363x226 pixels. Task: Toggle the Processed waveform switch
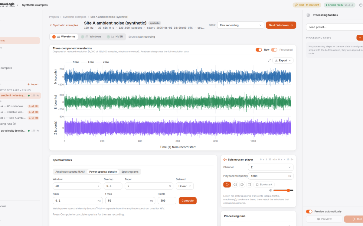pyautogui.click(x=274, y=50)
